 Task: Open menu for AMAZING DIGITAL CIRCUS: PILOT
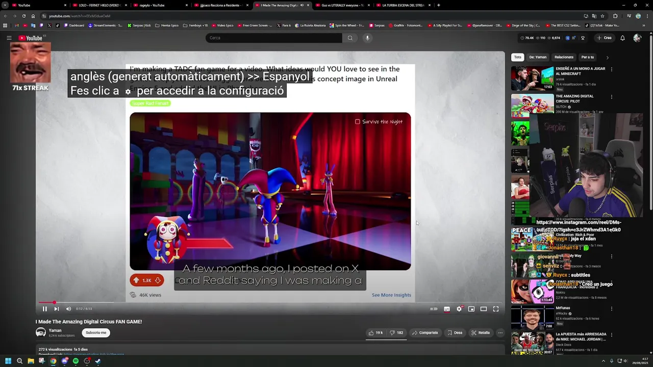coord(612,97)
